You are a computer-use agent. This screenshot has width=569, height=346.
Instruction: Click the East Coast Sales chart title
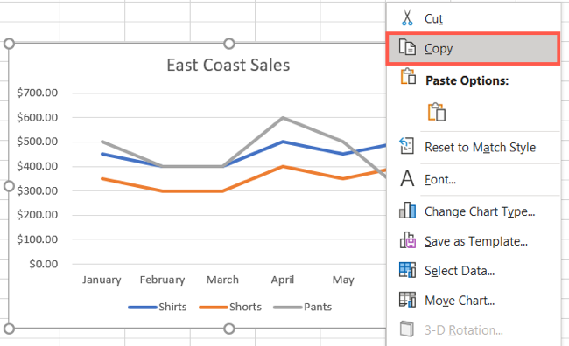tap(228, 66)
